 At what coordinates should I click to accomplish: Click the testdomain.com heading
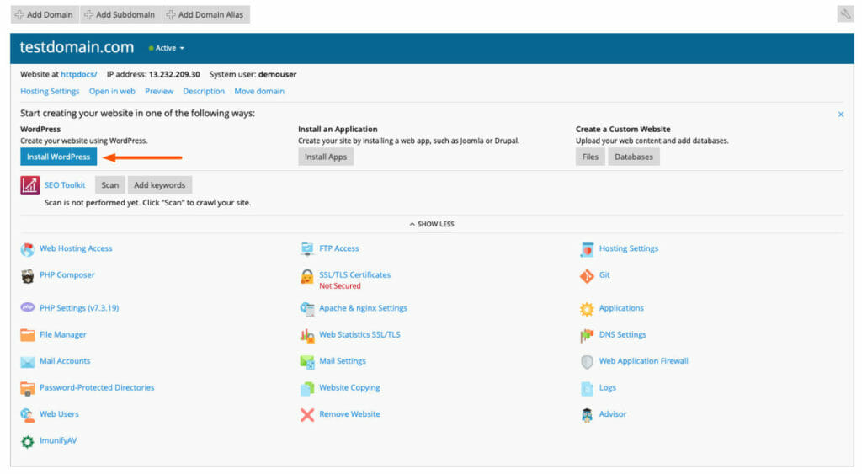click(x=77, y=47)
